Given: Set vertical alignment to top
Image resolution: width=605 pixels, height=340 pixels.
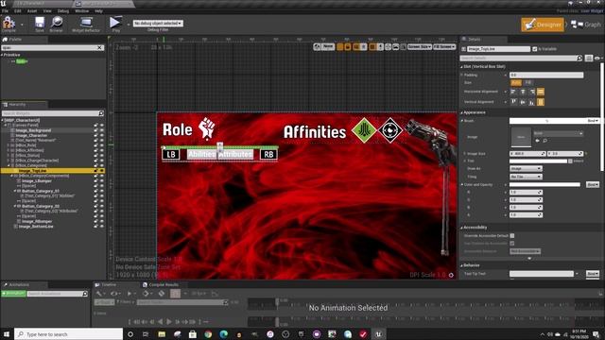Looking at the screenshot, I should 513,102.
